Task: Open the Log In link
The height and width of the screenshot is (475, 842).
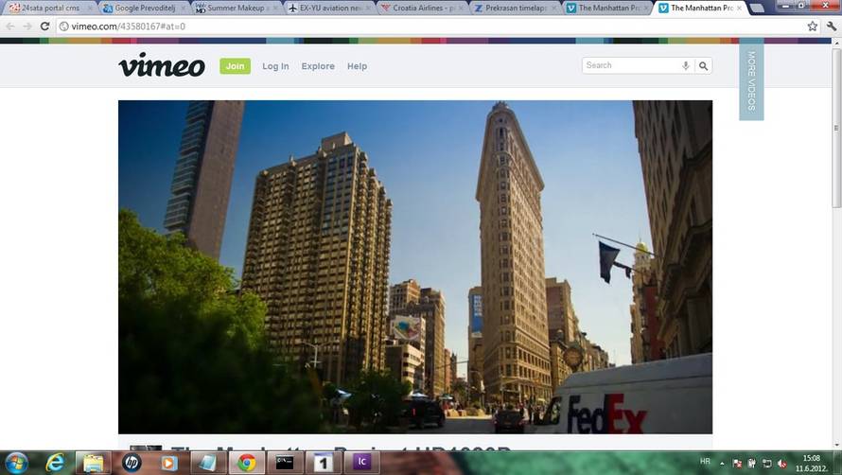Action: (x=275, y=66)
